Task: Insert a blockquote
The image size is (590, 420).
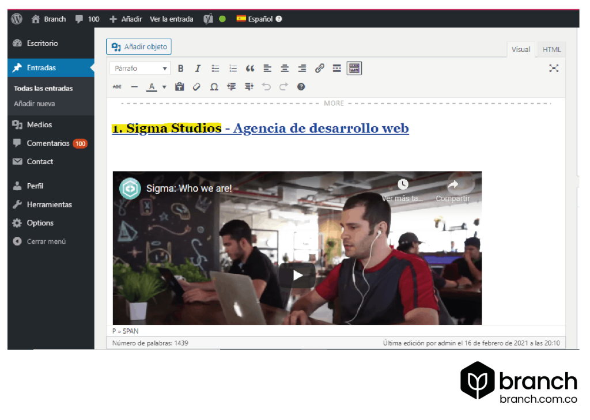Action: coord(250,68)
